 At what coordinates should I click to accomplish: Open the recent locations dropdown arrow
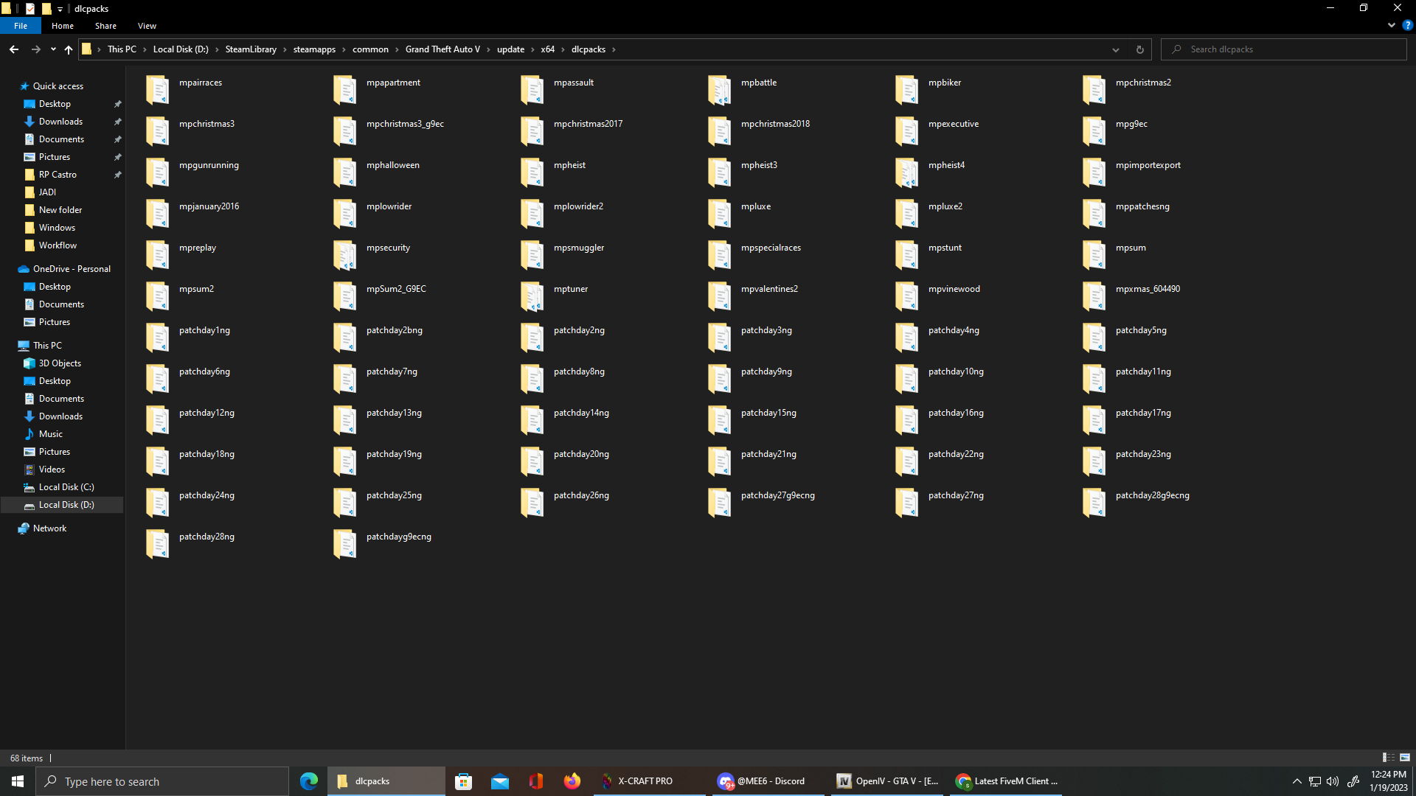pyautogui.click(x=53, y=49)
